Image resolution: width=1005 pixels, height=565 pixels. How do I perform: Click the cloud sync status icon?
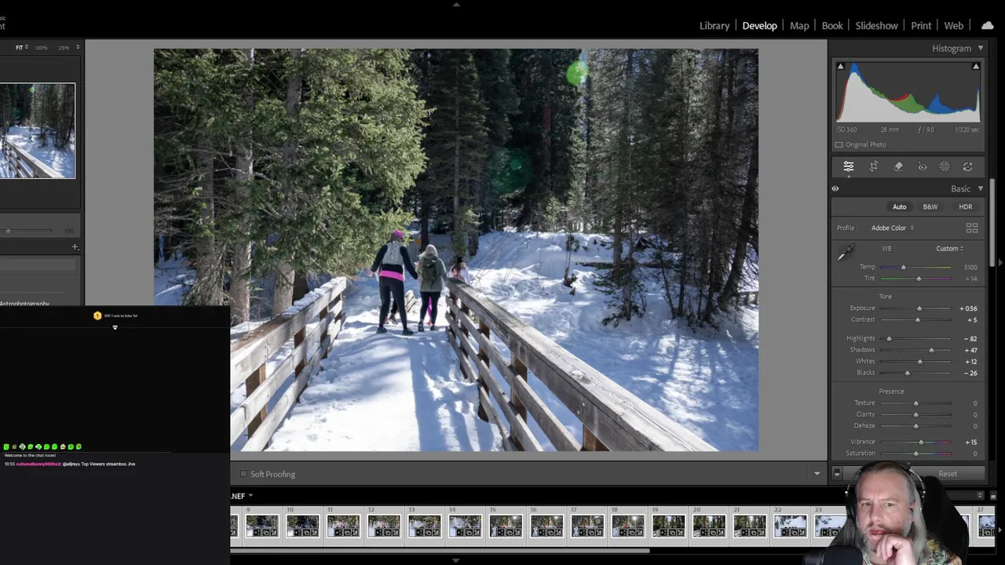pyautogui.click(x=987, y=25)
